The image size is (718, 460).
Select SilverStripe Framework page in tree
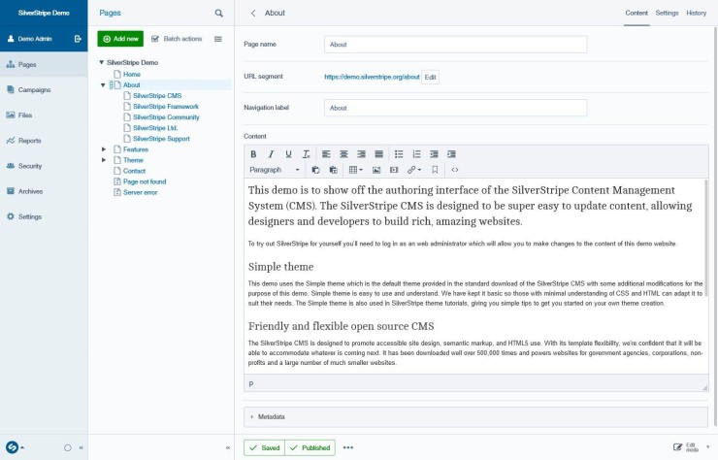click(x=166, y=107)
